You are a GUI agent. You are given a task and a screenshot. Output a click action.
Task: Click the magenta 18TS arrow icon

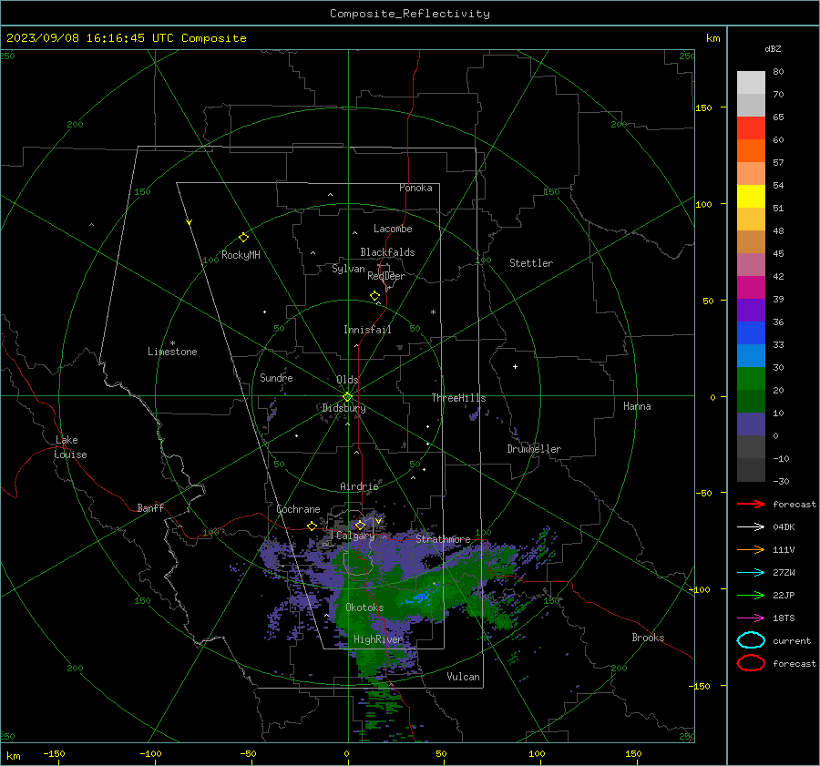pyautogui.click(x=751, y=618)
